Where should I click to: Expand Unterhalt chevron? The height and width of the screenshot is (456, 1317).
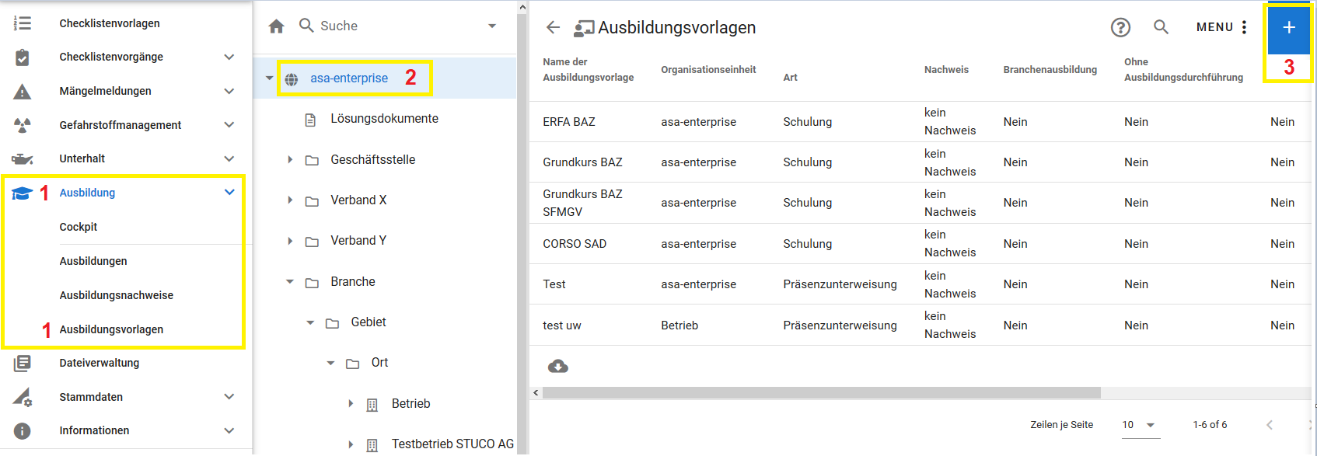click(229, 159)
